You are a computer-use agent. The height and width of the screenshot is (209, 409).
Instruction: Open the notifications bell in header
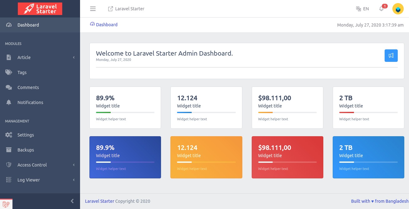tap(381, 9)
